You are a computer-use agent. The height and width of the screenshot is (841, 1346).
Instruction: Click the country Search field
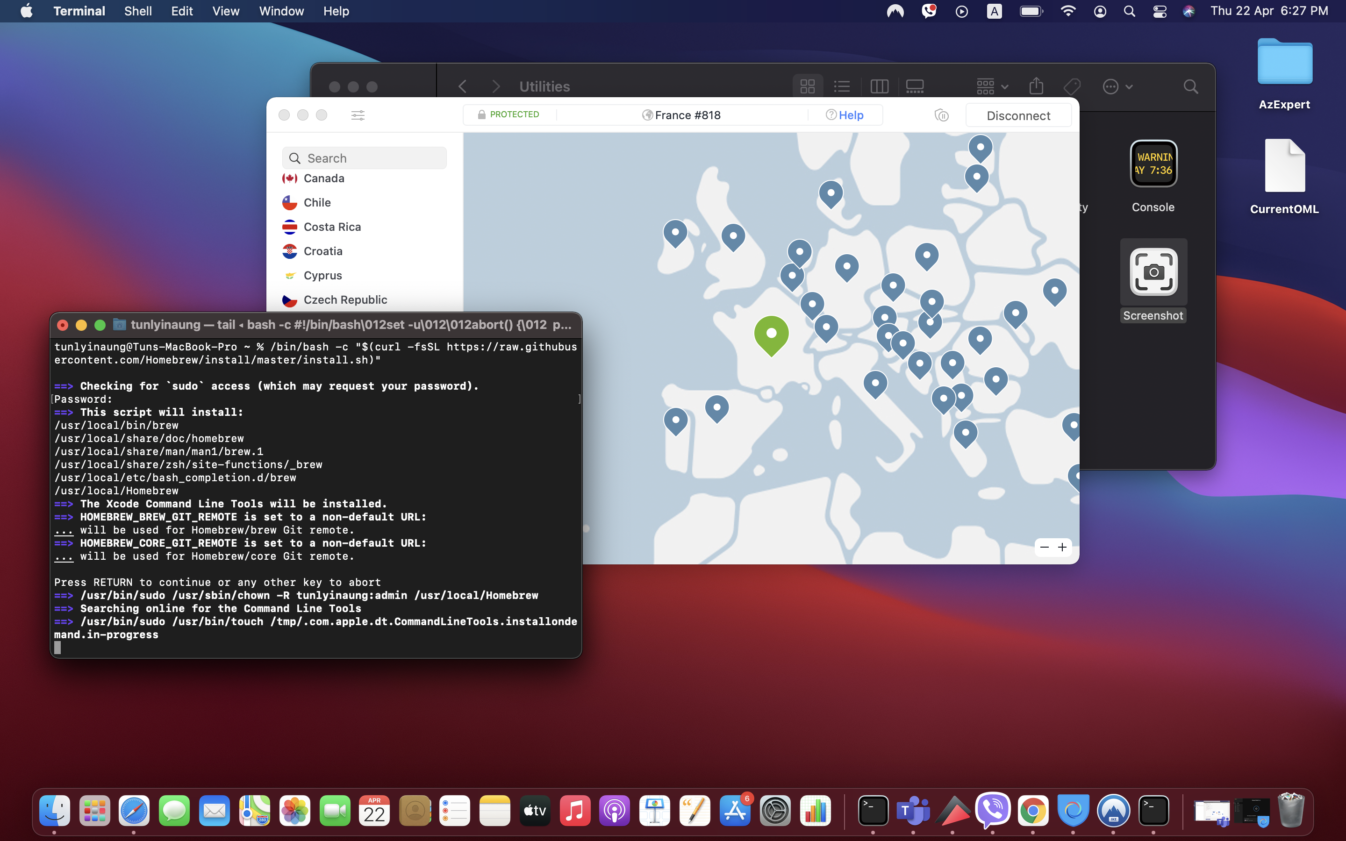coord(365,158)
